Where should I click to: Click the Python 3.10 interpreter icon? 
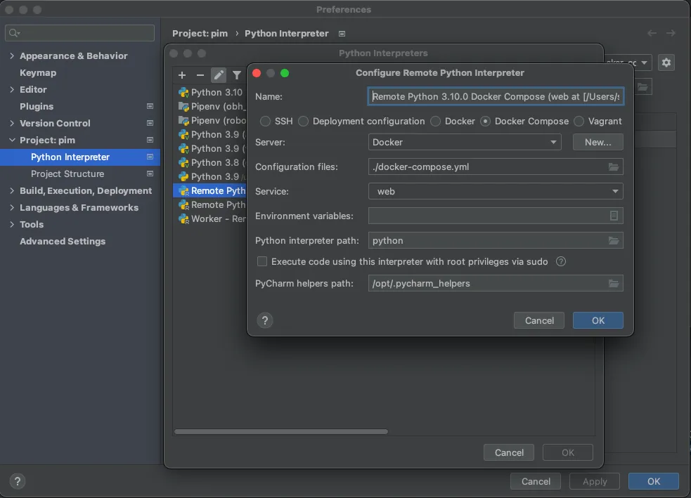(183, 93)
